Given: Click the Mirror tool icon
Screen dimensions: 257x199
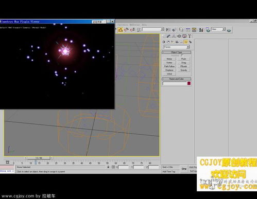Looking at the screenshot, I should pos(168,30).
